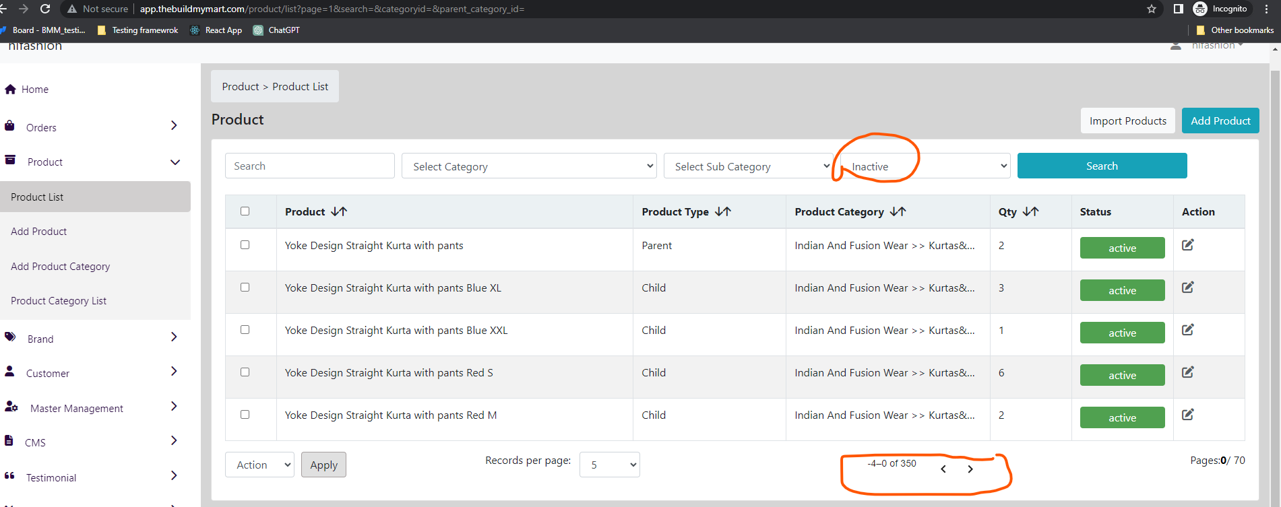Click into the Search text field
Viewport: 1281px width, 507px height.
309,166
